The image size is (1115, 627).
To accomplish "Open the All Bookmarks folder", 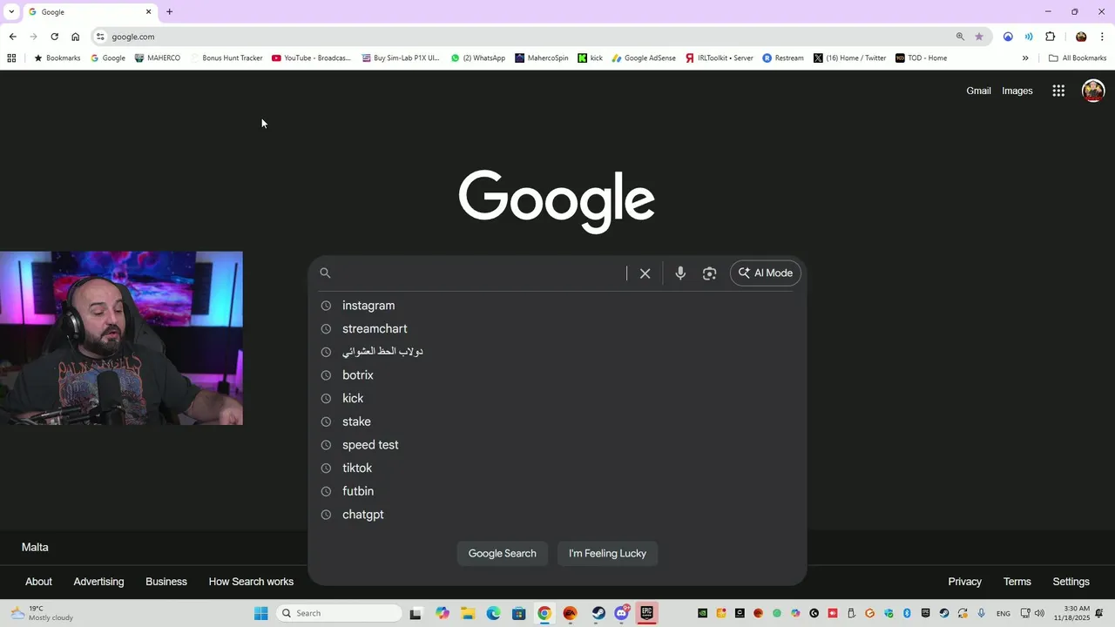I will click(1078, 58).
